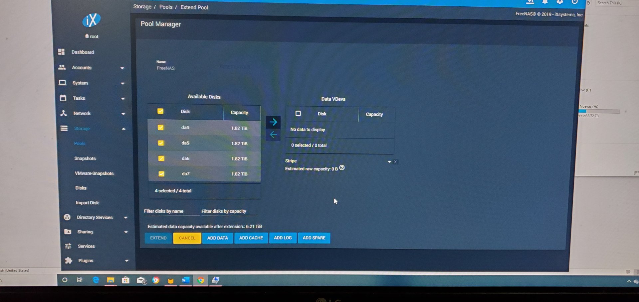
Task: Open File Explorer from the taskbar
Action: tap(110, 280)
